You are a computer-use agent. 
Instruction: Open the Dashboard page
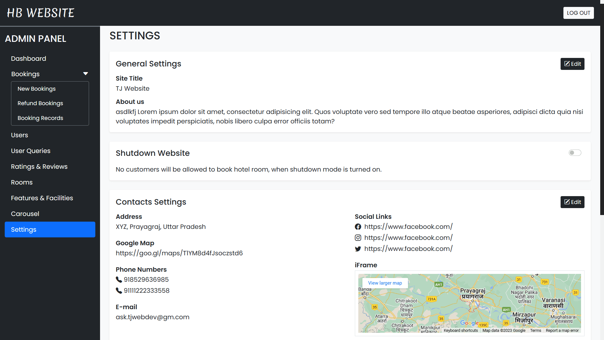(x=28, y=59)
